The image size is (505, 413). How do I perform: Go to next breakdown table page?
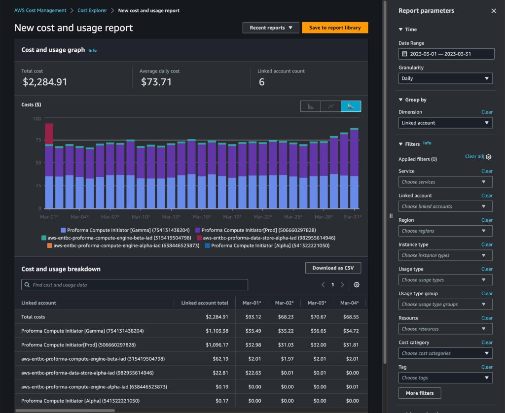click(342, 284)
